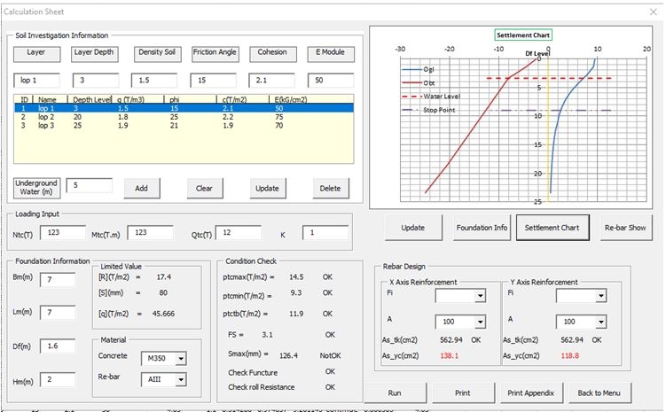Edit the Qtc(T) field
666x412 pixels.
point(239,232)
